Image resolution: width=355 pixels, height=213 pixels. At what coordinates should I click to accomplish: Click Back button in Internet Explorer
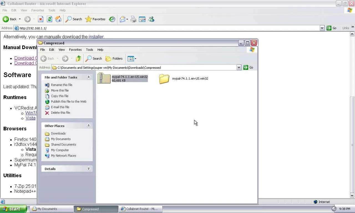(x=10, y=19)
